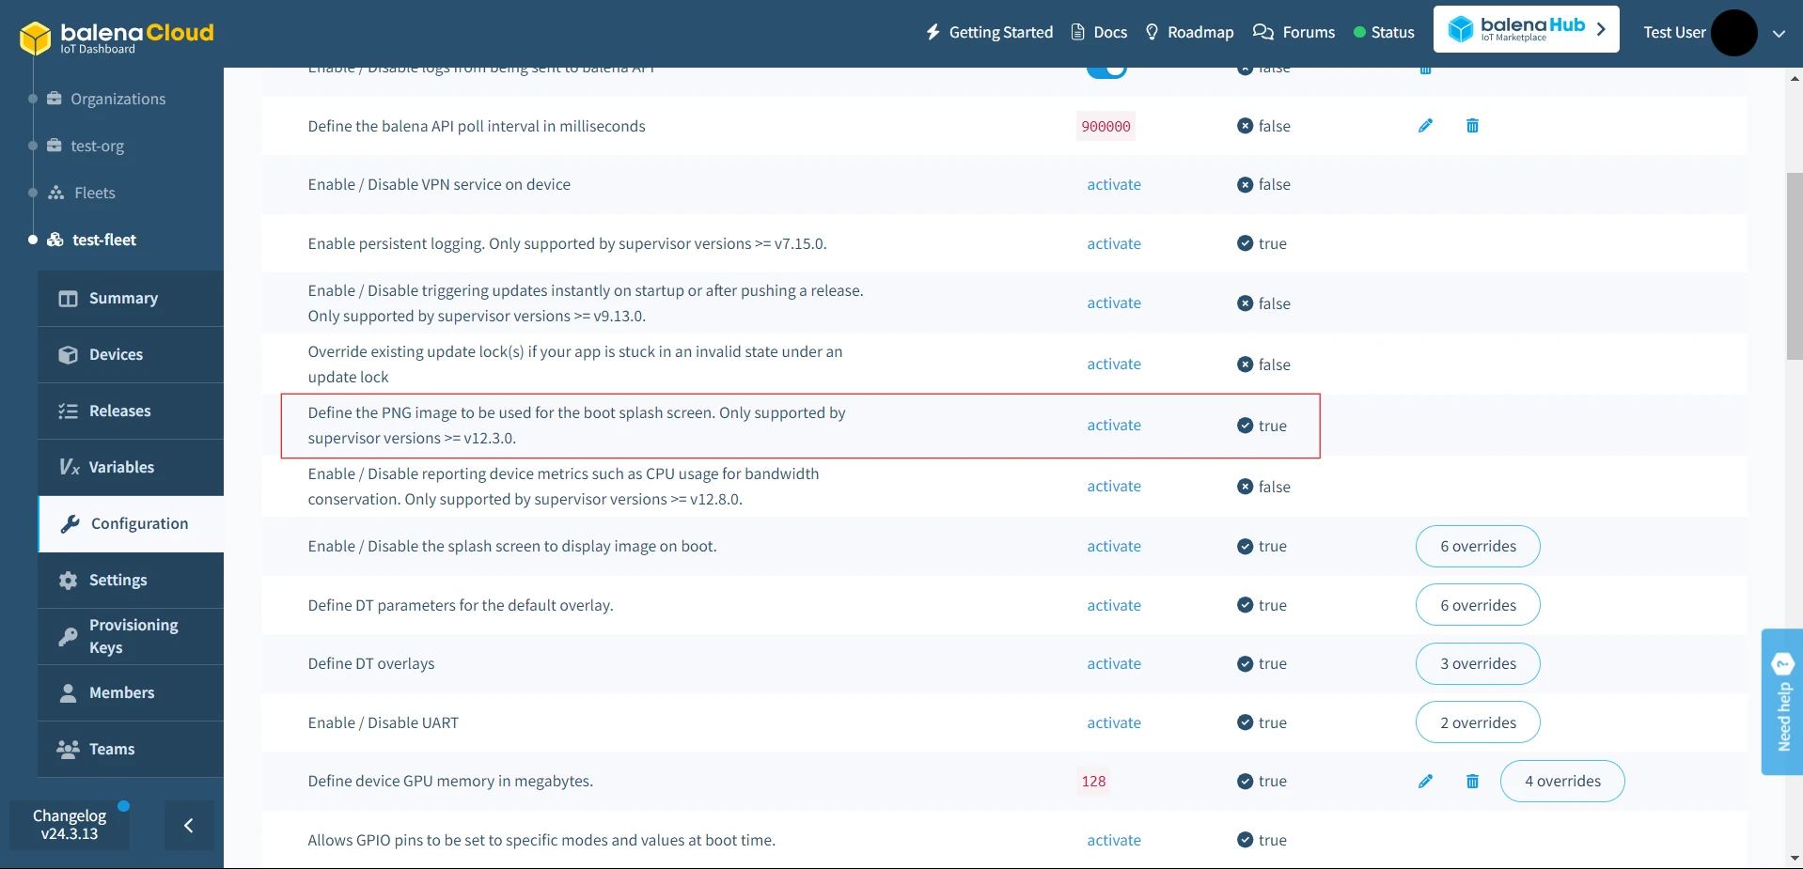Expand the Test User account dropdown
This screenshot has width=1803, height=869.
[x=1779, y=33]
